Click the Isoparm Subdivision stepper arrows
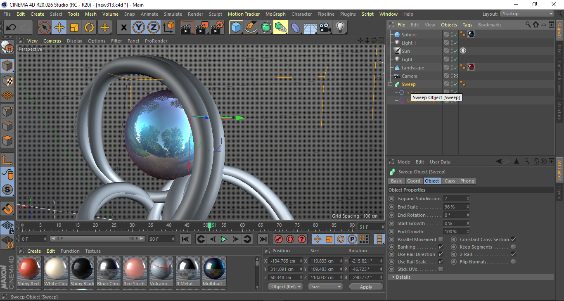 tap(468, 199)
